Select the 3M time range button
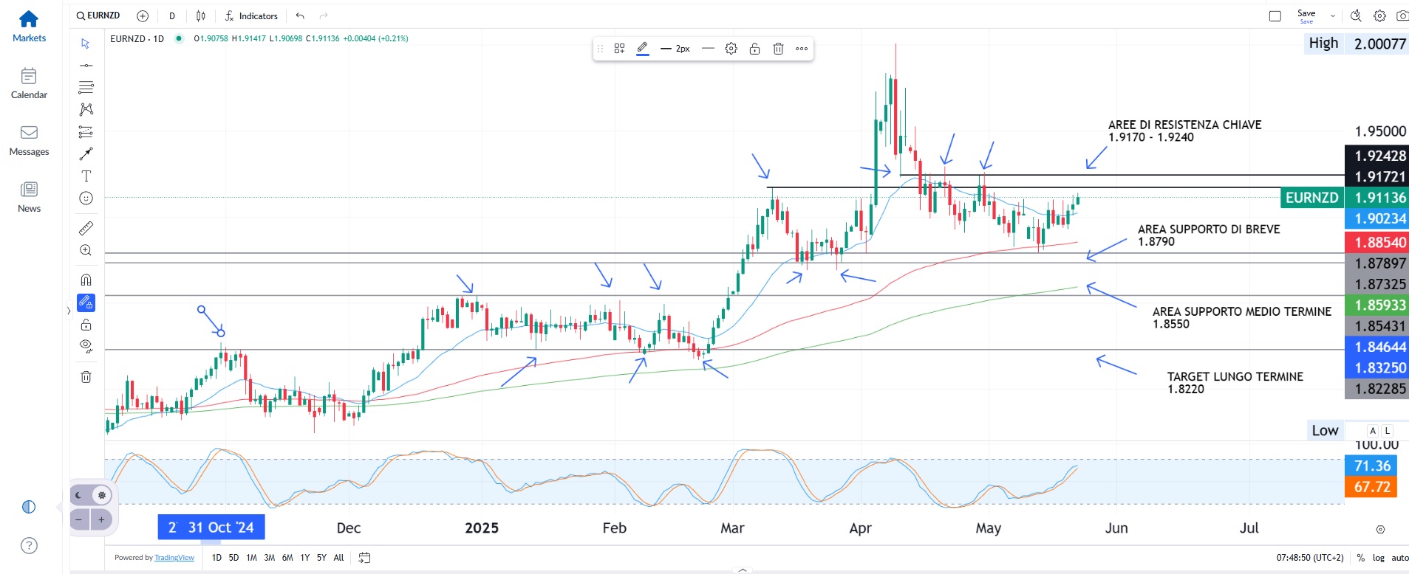 click(x=269, y=558)
